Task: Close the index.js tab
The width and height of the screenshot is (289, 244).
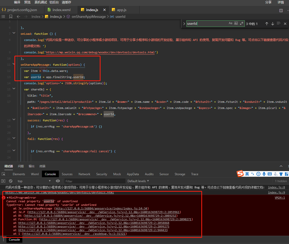Action: [x=104, y=10]
